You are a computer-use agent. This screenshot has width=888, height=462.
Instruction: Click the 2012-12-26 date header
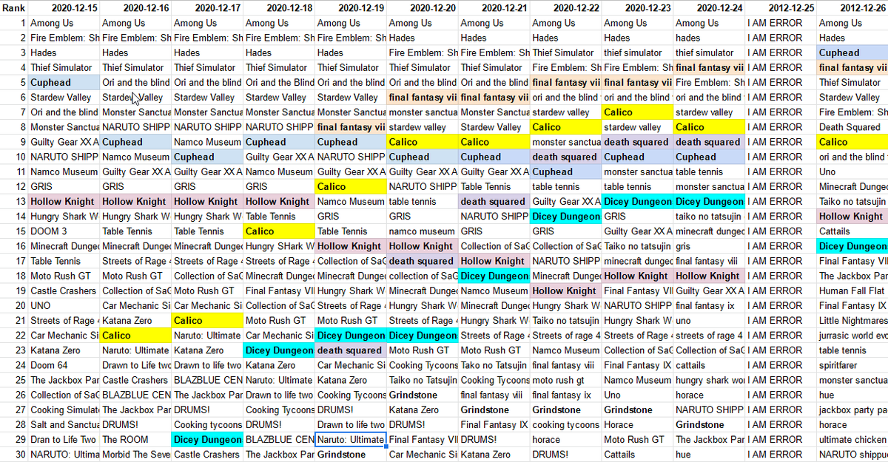tap(852, 8)
